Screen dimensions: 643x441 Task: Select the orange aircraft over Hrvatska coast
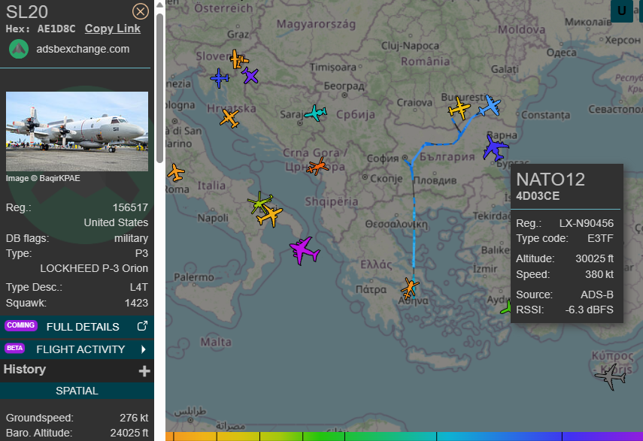coord(229,118)
